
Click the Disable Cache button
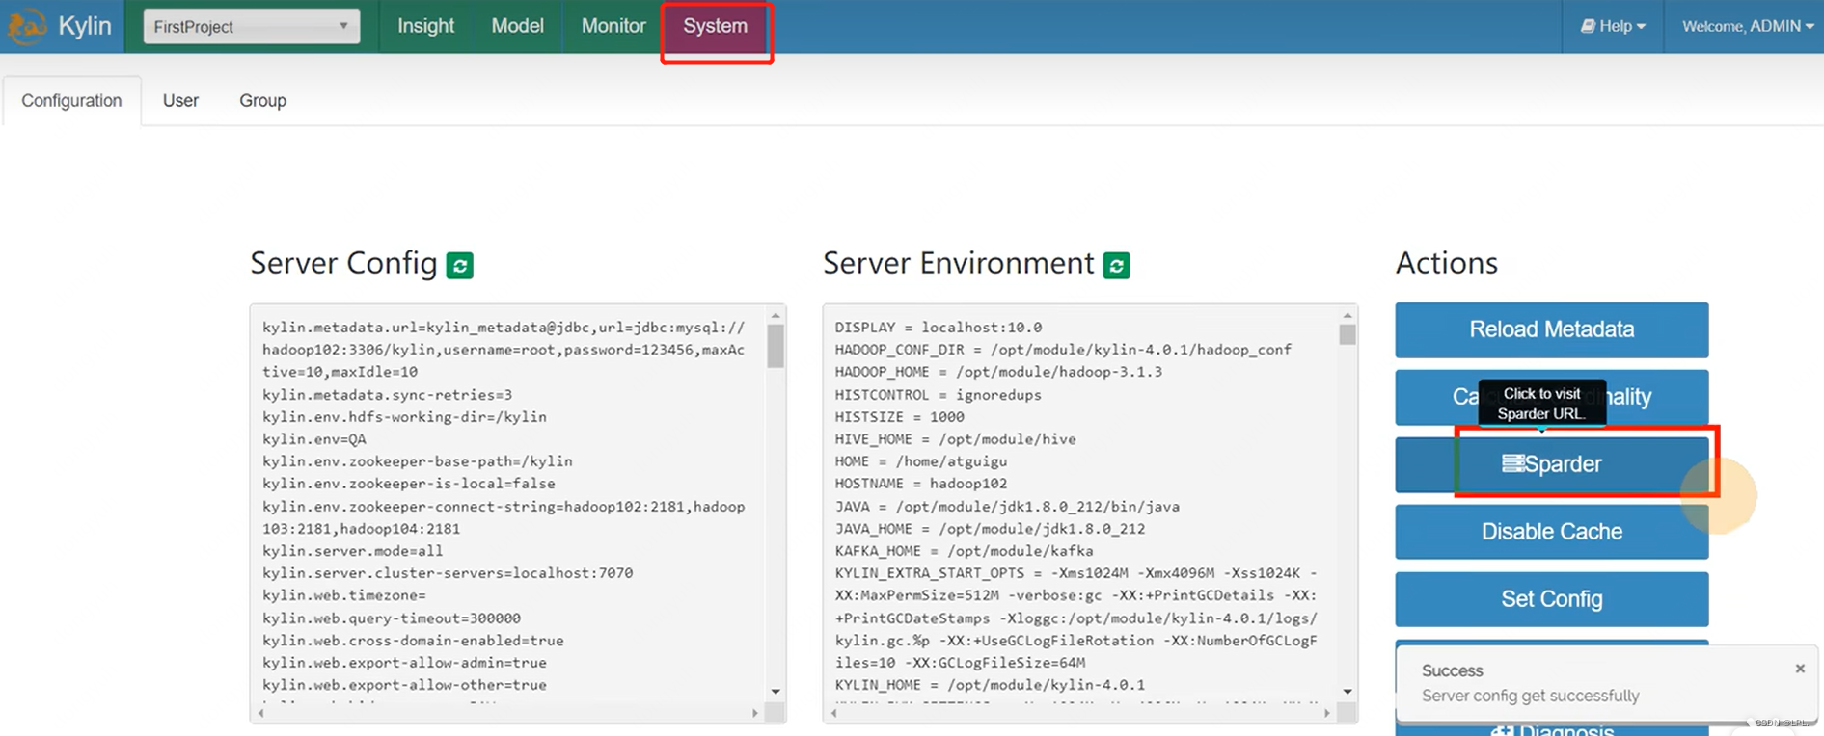(1551, 532)
